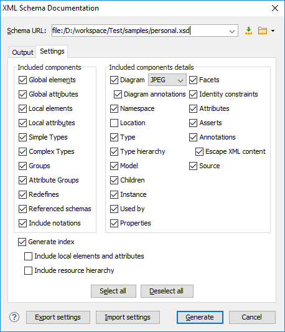Click the Export settings button
285x332 pixels.
click(58, 317)
